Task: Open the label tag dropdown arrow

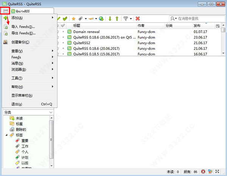Action: pyautogui.click(x=86, y=19)
